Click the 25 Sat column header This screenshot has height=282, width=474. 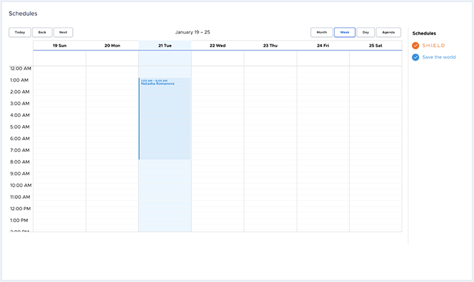point(375,45)
